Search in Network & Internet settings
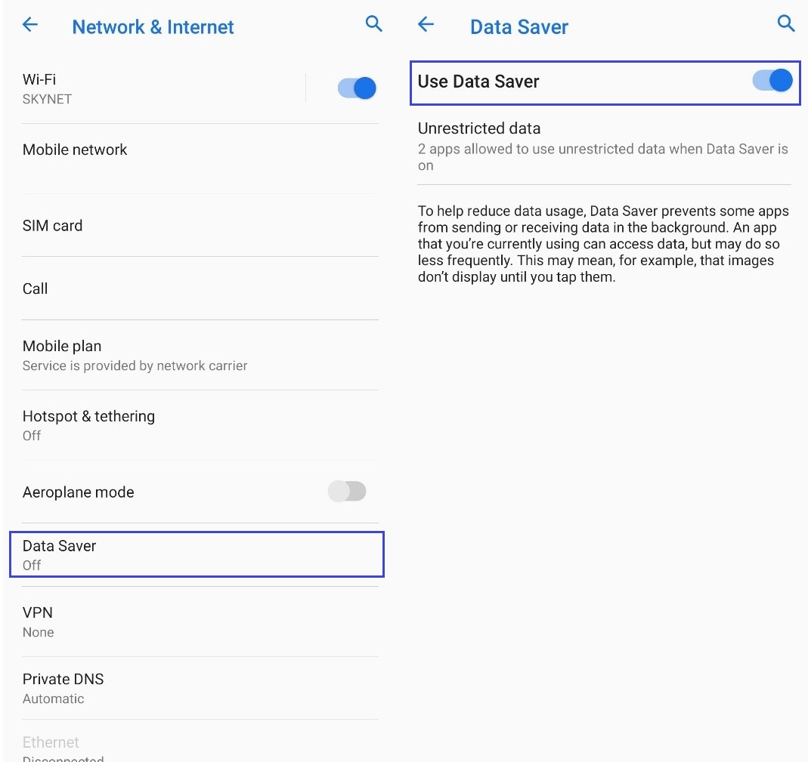 coord(373,23)
